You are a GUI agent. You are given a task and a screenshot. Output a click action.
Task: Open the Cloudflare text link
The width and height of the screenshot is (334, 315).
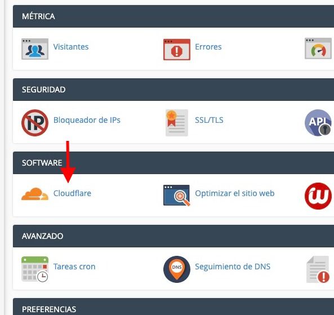pos(72,193)
